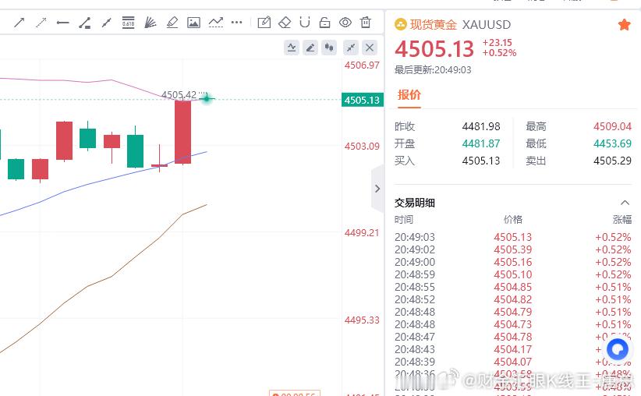Click the trade row at 20:48:55
The image size is (641, 396).
(x=512, y=287)
